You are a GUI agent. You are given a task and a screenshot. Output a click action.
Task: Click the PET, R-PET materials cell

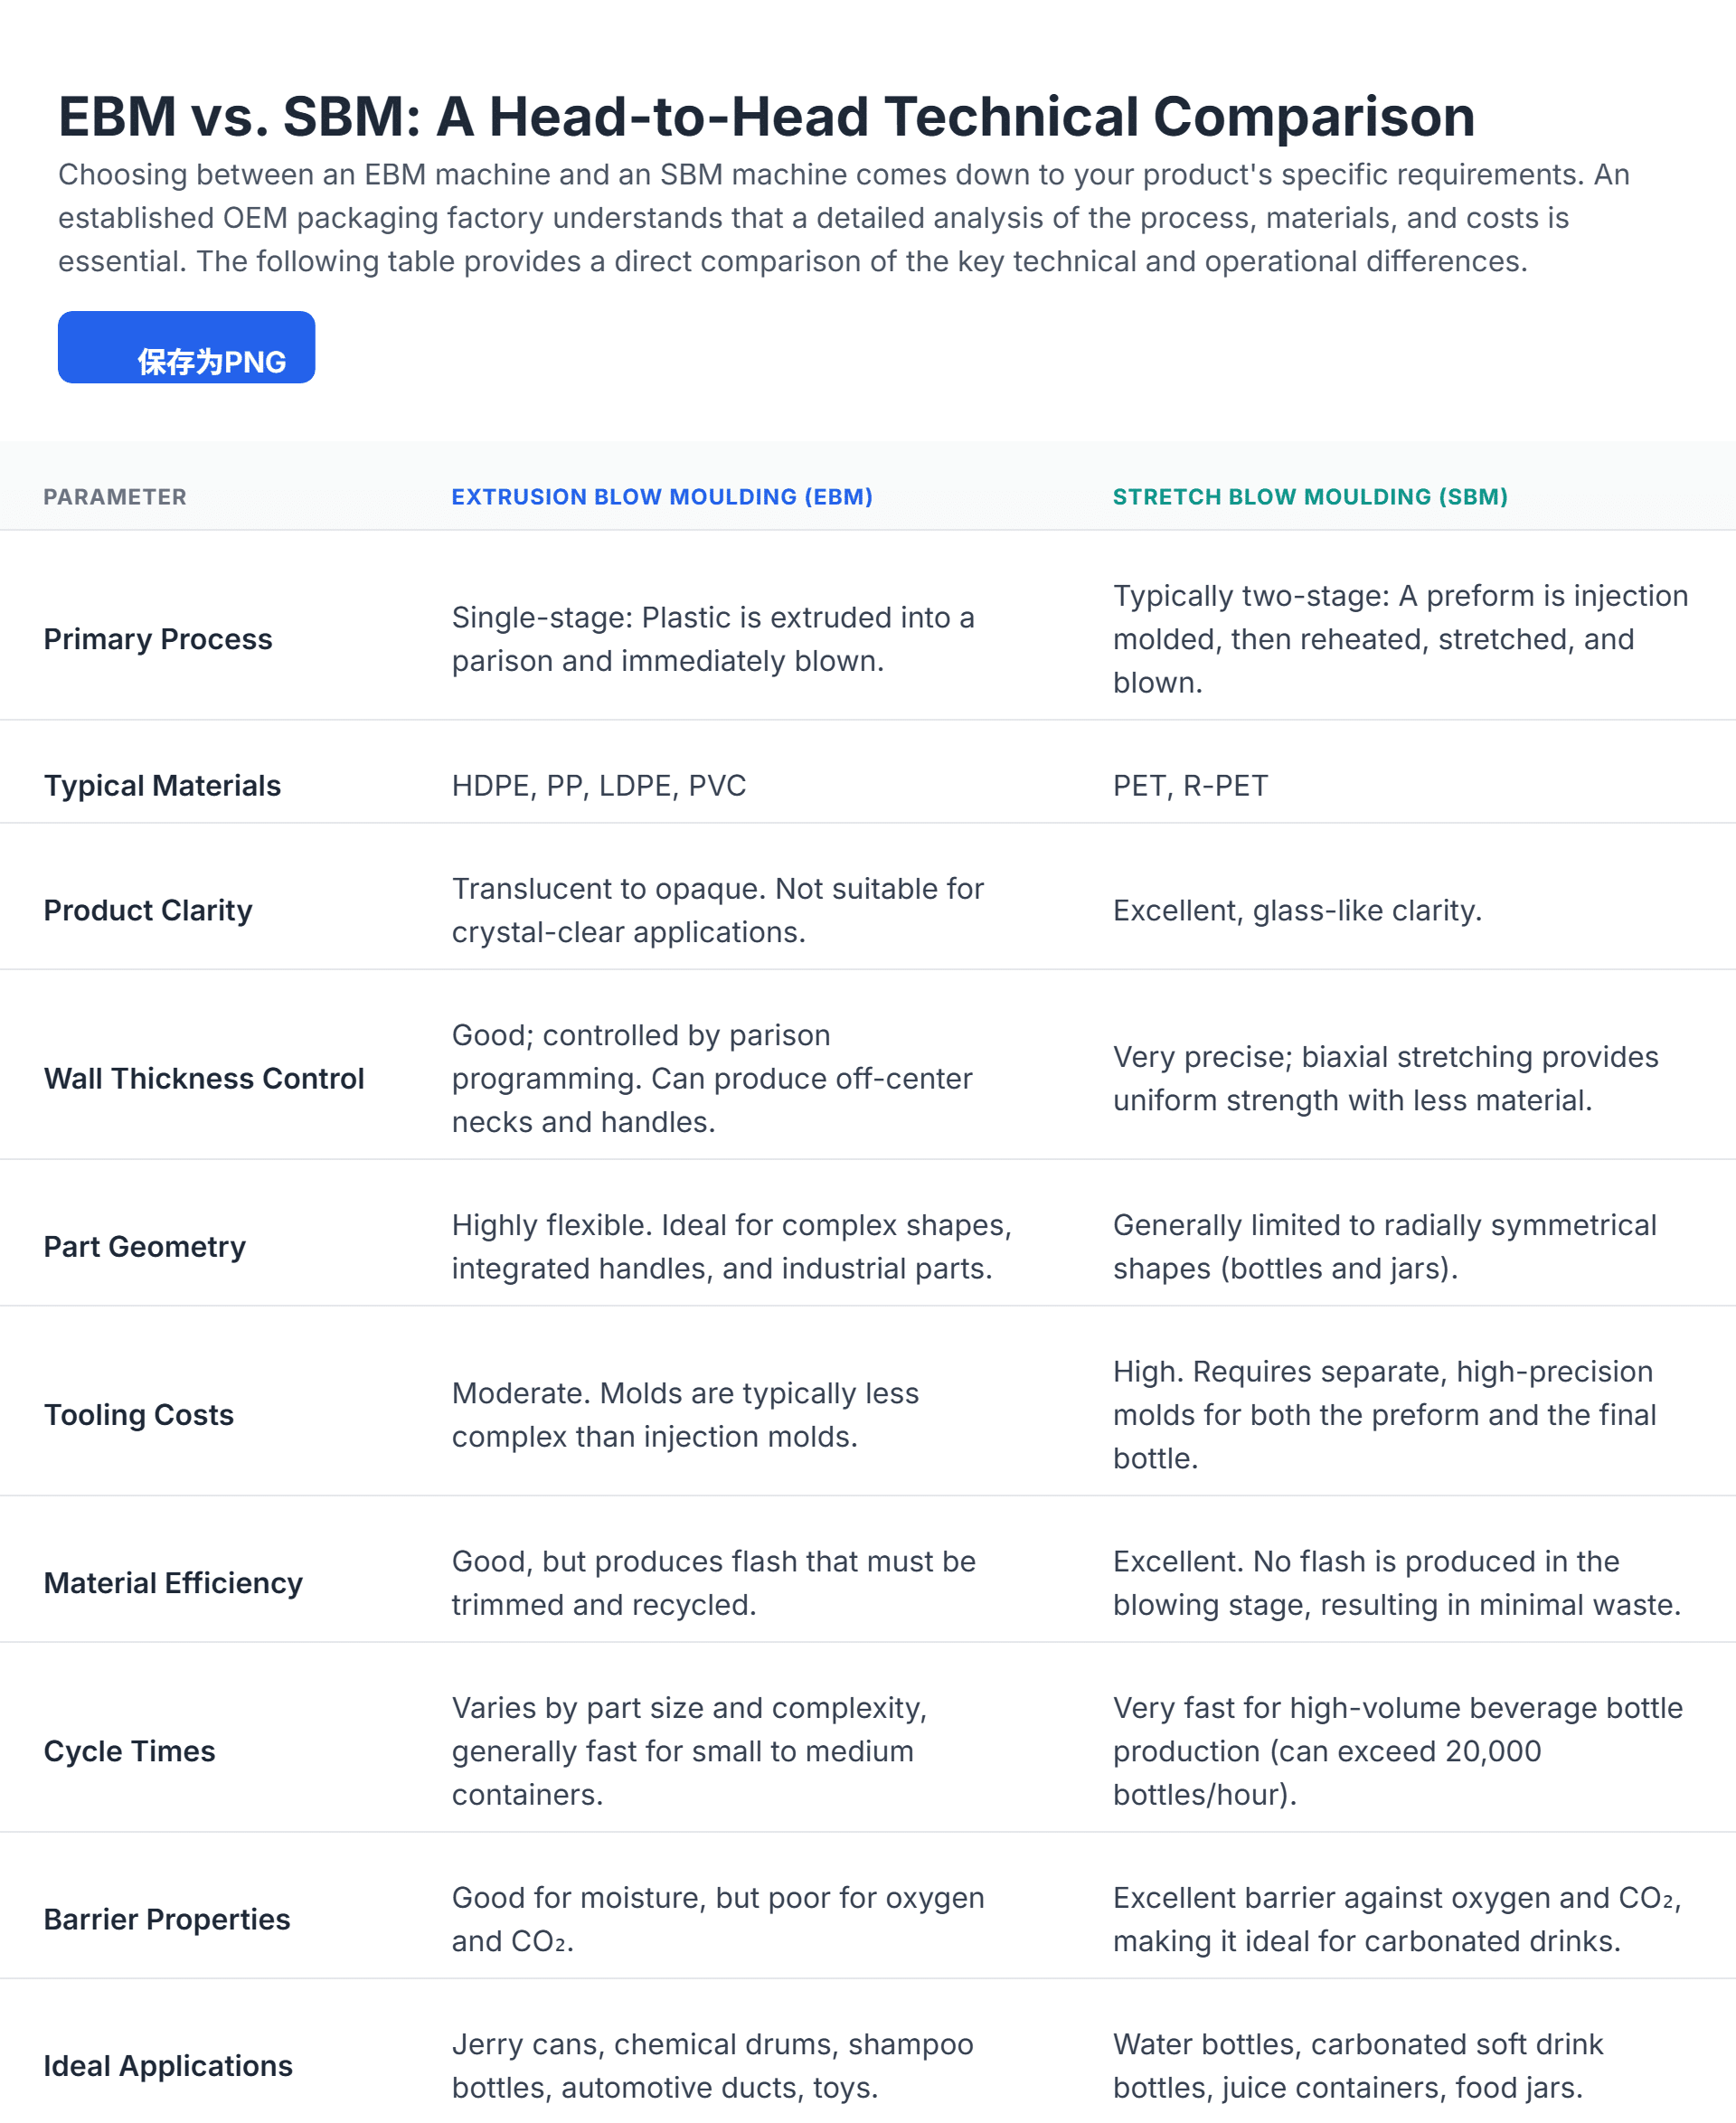click(x=1190, y=786)
